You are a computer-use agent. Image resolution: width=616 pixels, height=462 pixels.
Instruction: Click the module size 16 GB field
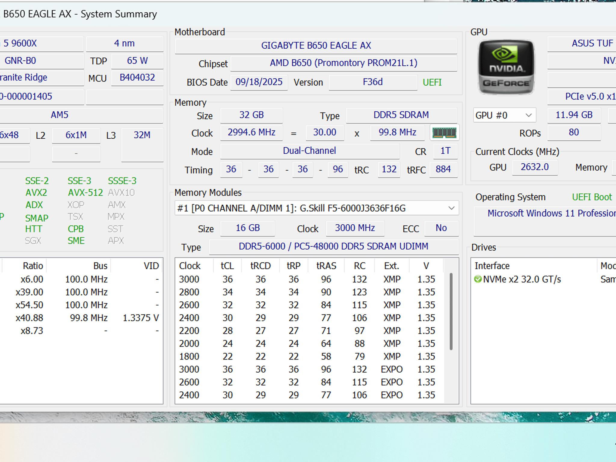(x=248, y=228)
